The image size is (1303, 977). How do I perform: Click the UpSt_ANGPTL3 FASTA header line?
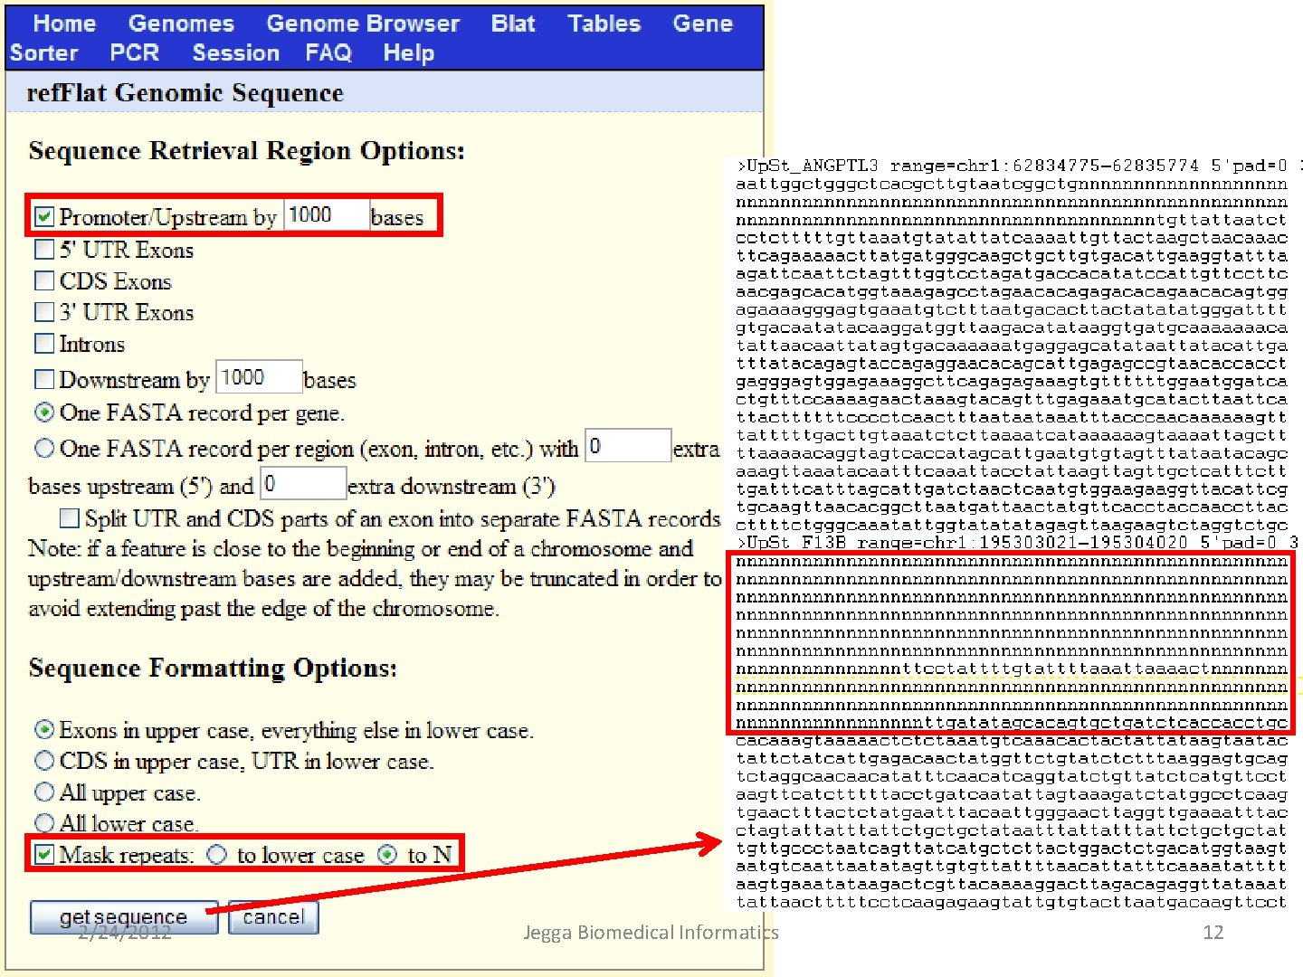1018,166
